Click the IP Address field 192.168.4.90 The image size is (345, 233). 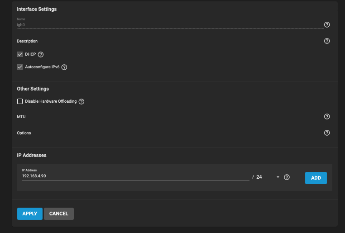135,176
